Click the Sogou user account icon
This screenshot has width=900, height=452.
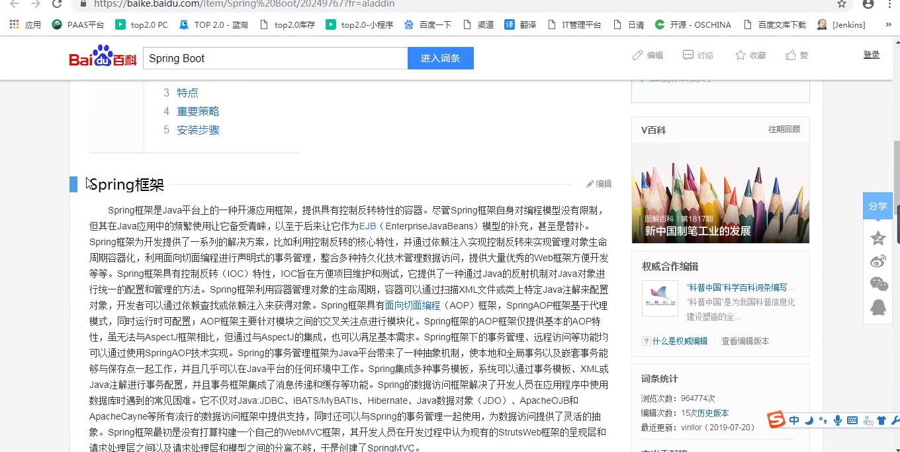[867, 420]
